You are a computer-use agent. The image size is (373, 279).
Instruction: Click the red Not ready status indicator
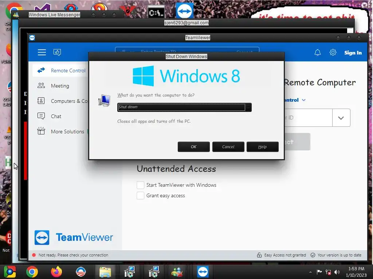point(34,255)
